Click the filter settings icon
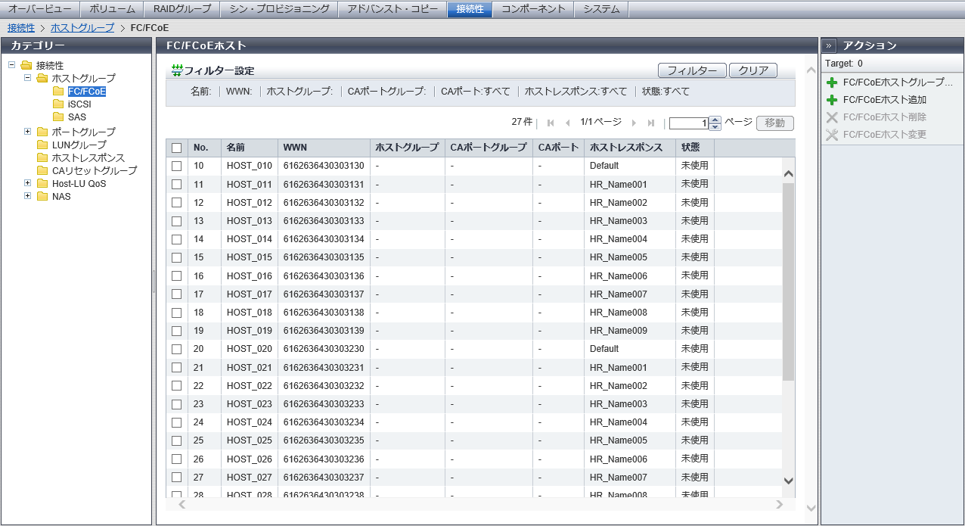965x526 pixels. coord(177,70)
